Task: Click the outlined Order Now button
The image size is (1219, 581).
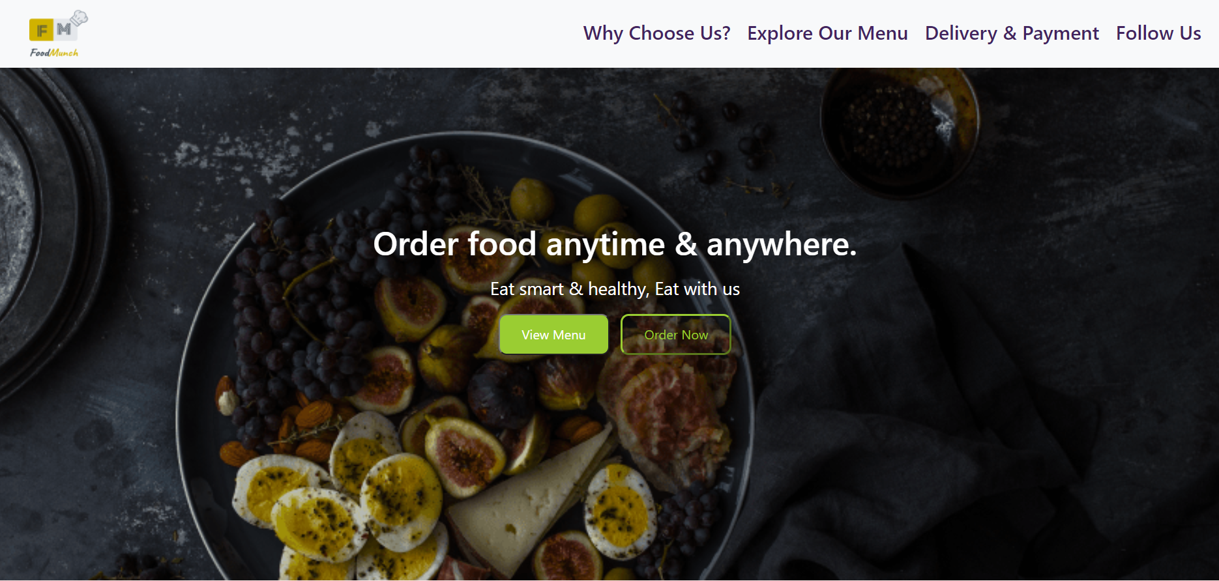Action: tap(676, 335)
